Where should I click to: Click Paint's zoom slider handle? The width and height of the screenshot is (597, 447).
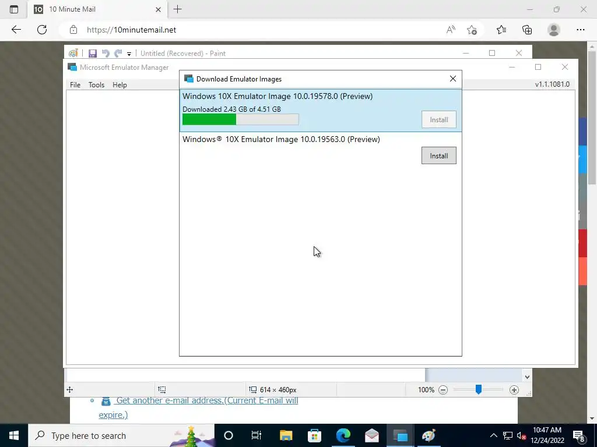coord(479,389)
